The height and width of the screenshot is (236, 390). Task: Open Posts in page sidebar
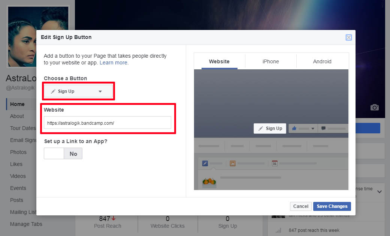pos(16,200)
